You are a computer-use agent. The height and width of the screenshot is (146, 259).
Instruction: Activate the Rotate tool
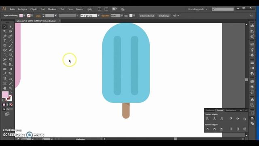pyautogui.click(x=4, y=55)
